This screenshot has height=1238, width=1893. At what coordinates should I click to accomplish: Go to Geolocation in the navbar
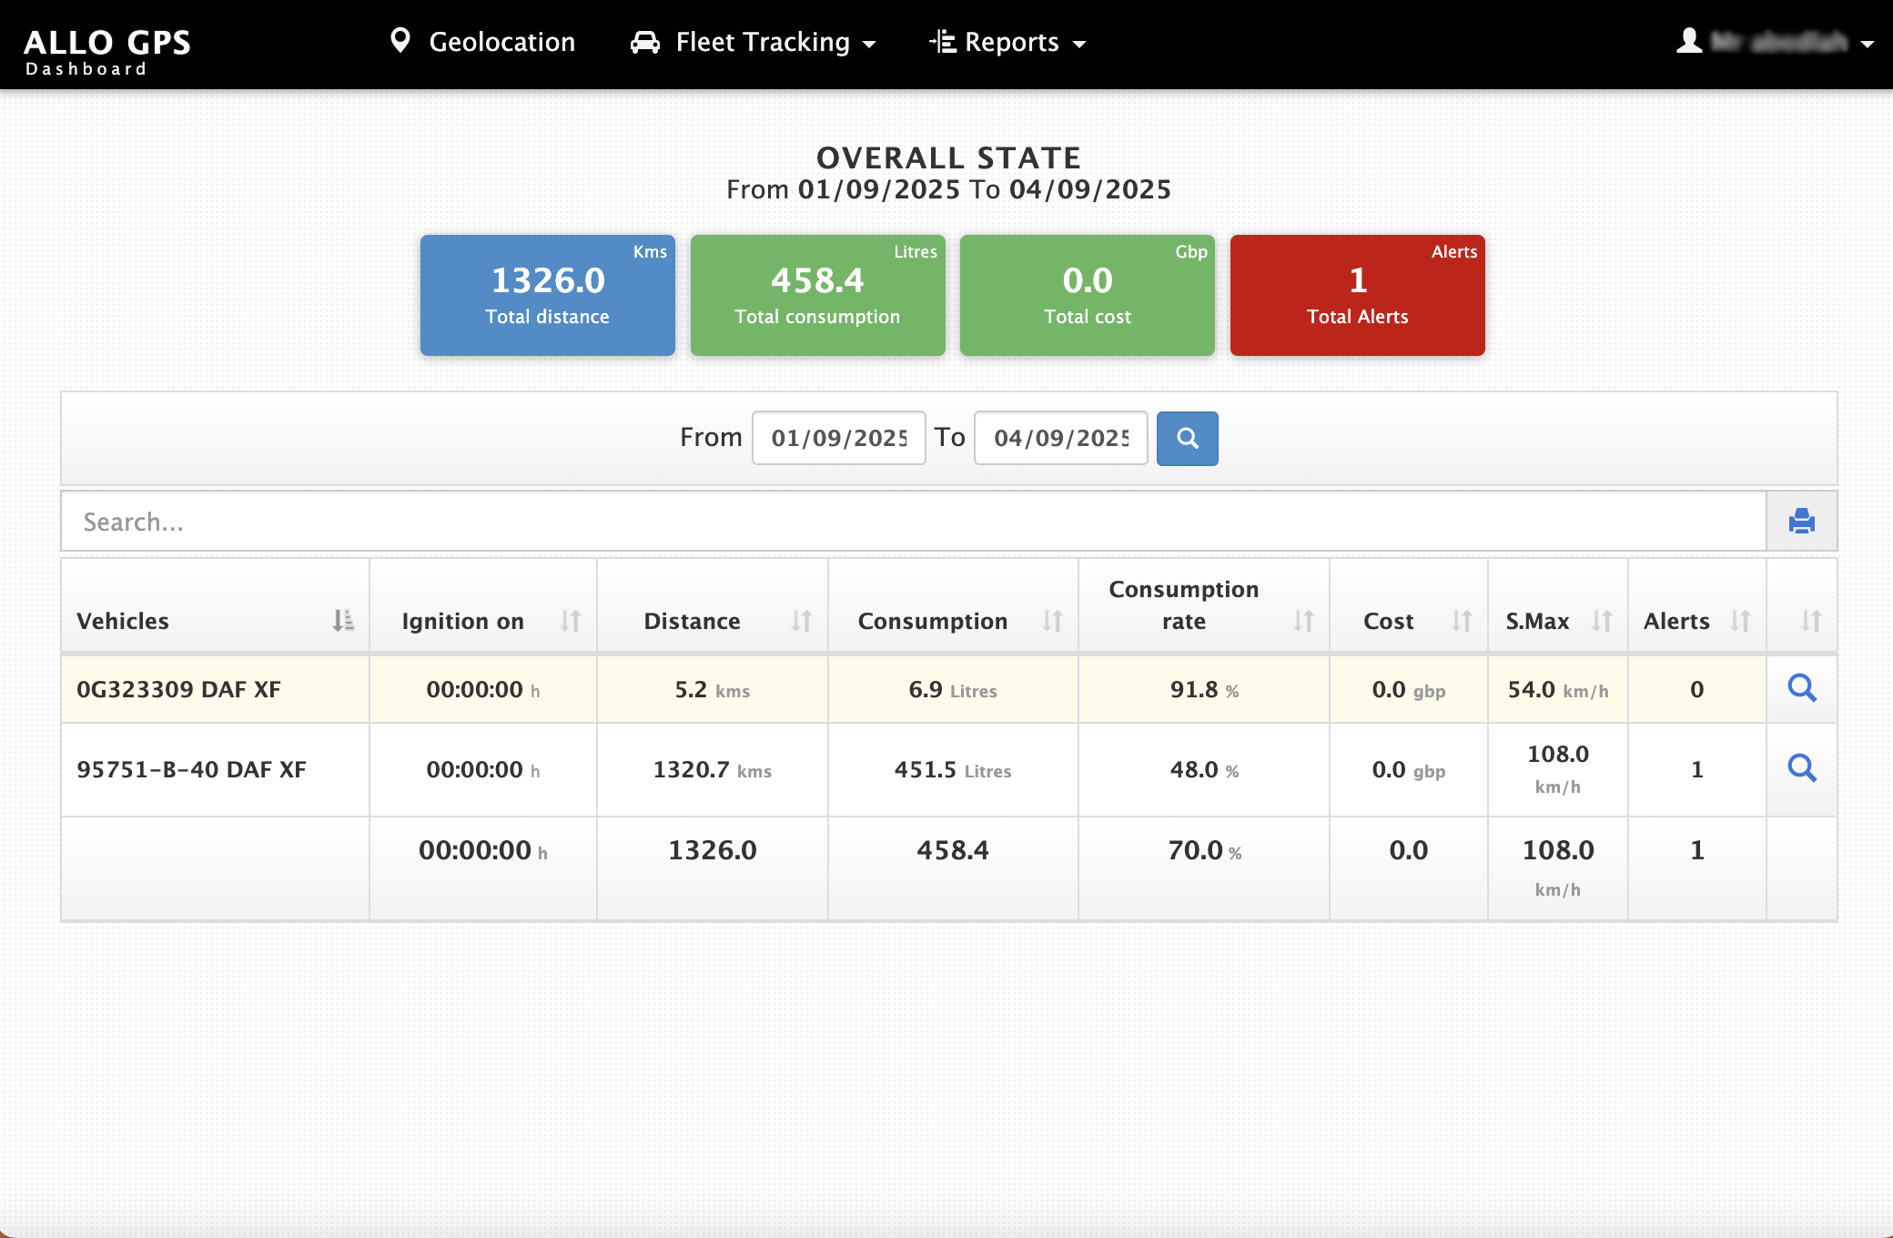(483, 43)
